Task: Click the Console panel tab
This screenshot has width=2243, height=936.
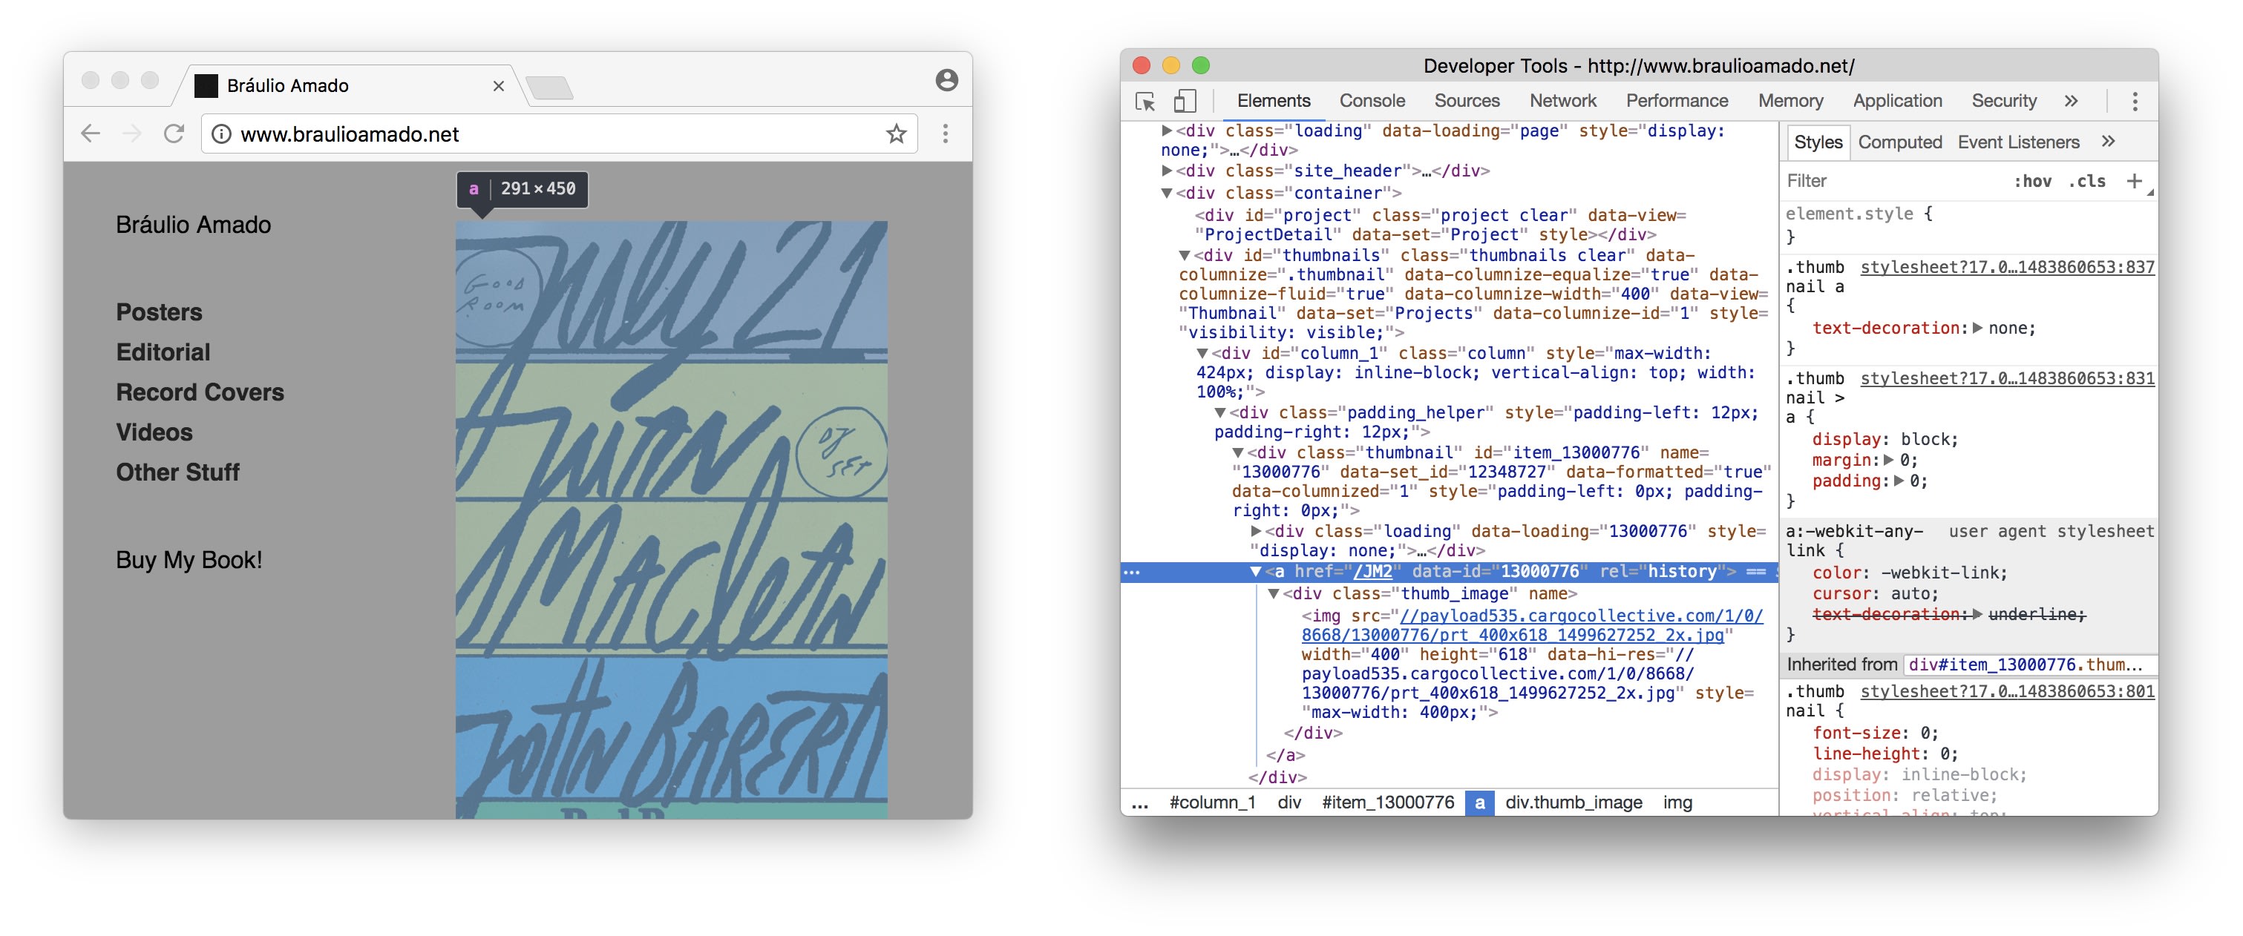Action: pos(1370,100)
